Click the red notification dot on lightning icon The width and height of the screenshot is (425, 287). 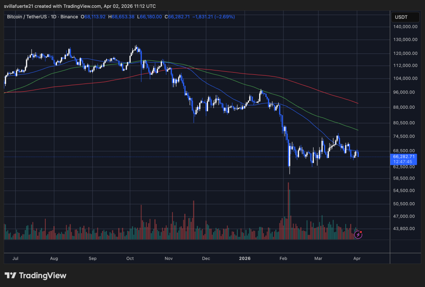[x=361, y=232]
